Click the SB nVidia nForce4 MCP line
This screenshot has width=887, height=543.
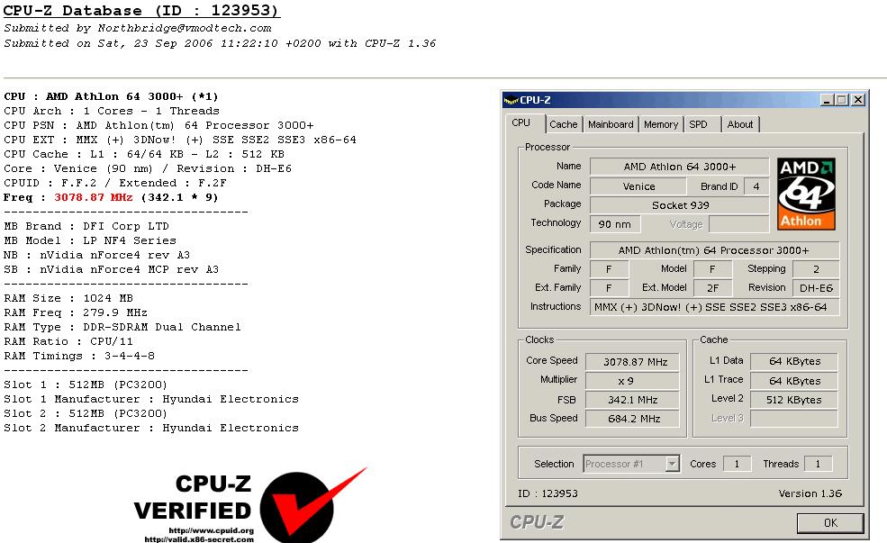(x=111, y=269)
